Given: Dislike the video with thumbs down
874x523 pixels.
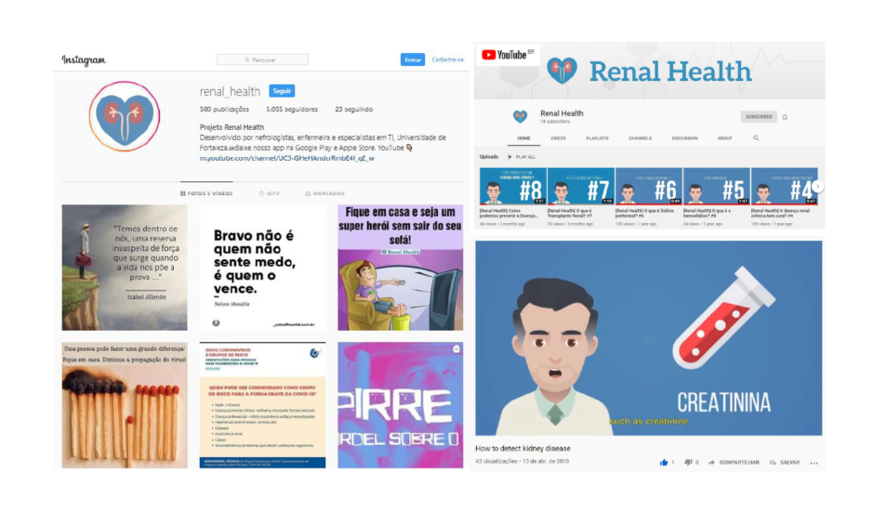Looking at the screenshot, I should point(689,462).
